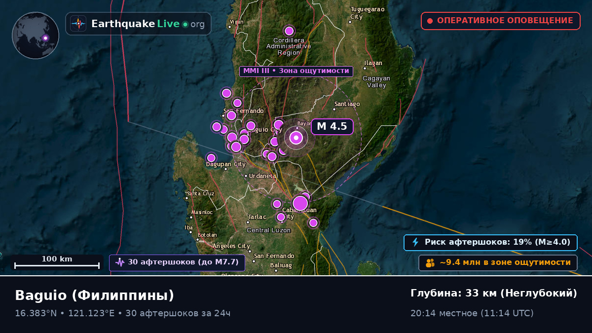Image resolution: width=592 pixels, height=333 pixels.
Task: Click the ОПЕРАТИВНОЕ ОПОВЕЩЕНИЕ alert button
Action: (501, 21)
